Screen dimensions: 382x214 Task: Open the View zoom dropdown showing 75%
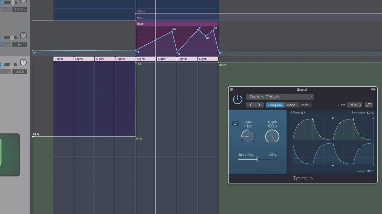[355, 105]
